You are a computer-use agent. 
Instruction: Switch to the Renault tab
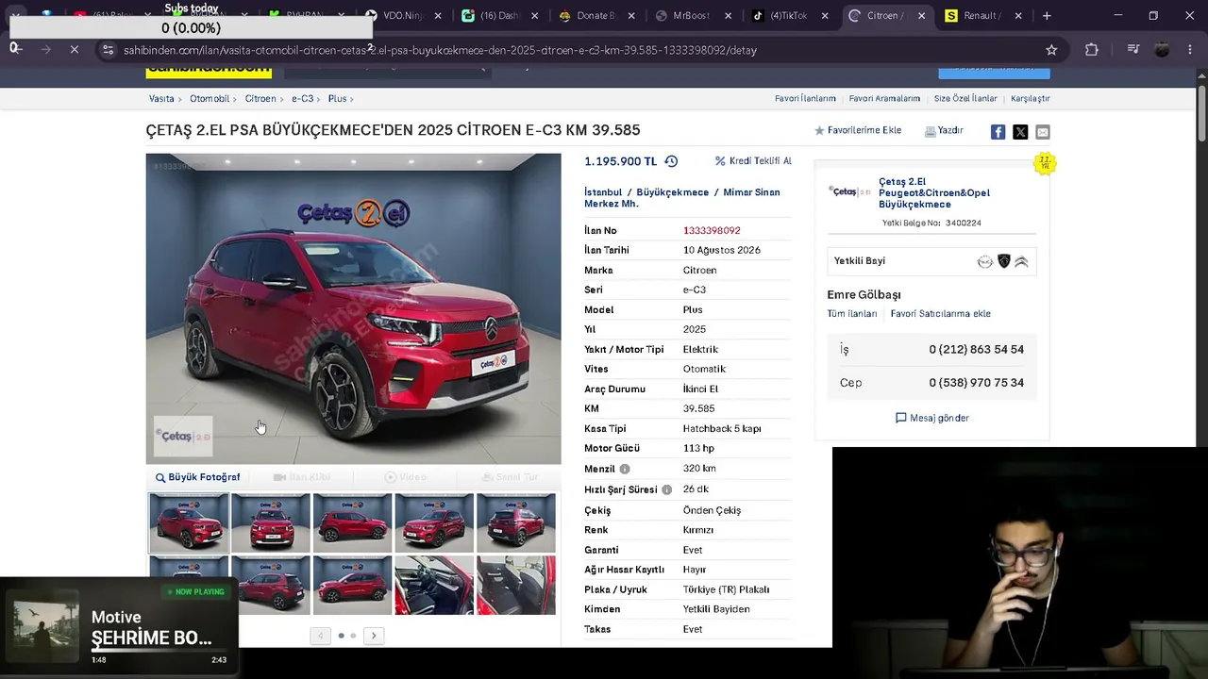point(982,16)
